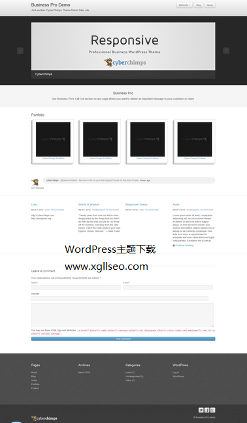This screenshot has height=423, width=247.
Task: Click the No Comments link under Words of Wisdom
Action: (x=112, y=210)
